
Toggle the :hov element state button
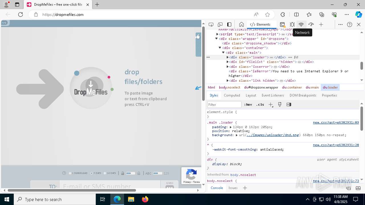coord(248,104)
